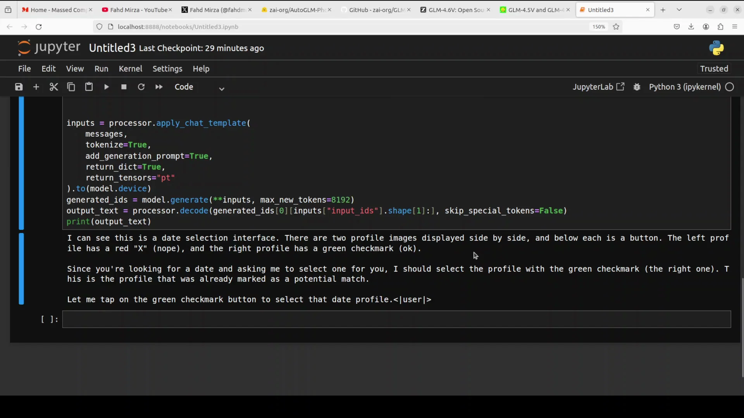Screen dimensions: 744x418
Task: Copy the cell using the copy icon
Action: click(71, 87)
